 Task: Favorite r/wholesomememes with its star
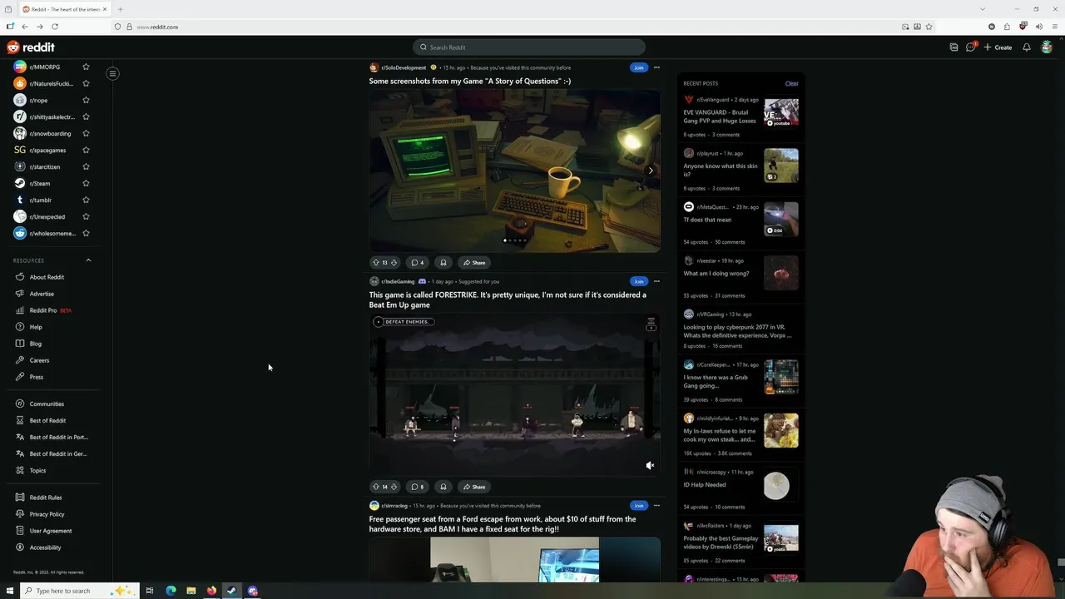86,233
